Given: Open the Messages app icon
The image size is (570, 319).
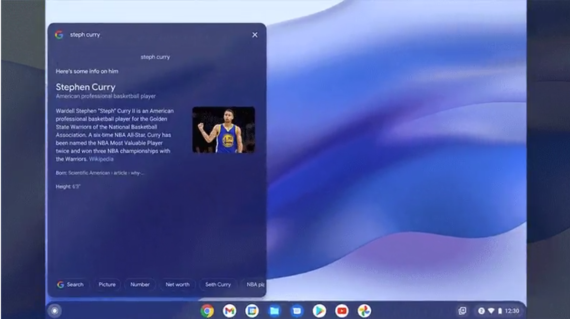Looking at the screenshot, I should pyautogui.click(x=297, y=310).
